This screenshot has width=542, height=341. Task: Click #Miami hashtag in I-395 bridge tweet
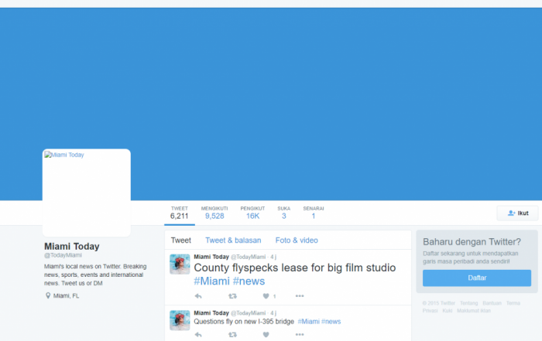pyautogui.click(x=309, y=322)
